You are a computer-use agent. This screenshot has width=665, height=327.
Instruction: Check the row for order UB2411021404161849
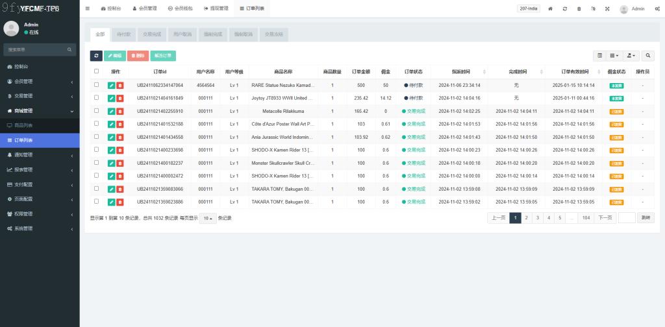97,98
